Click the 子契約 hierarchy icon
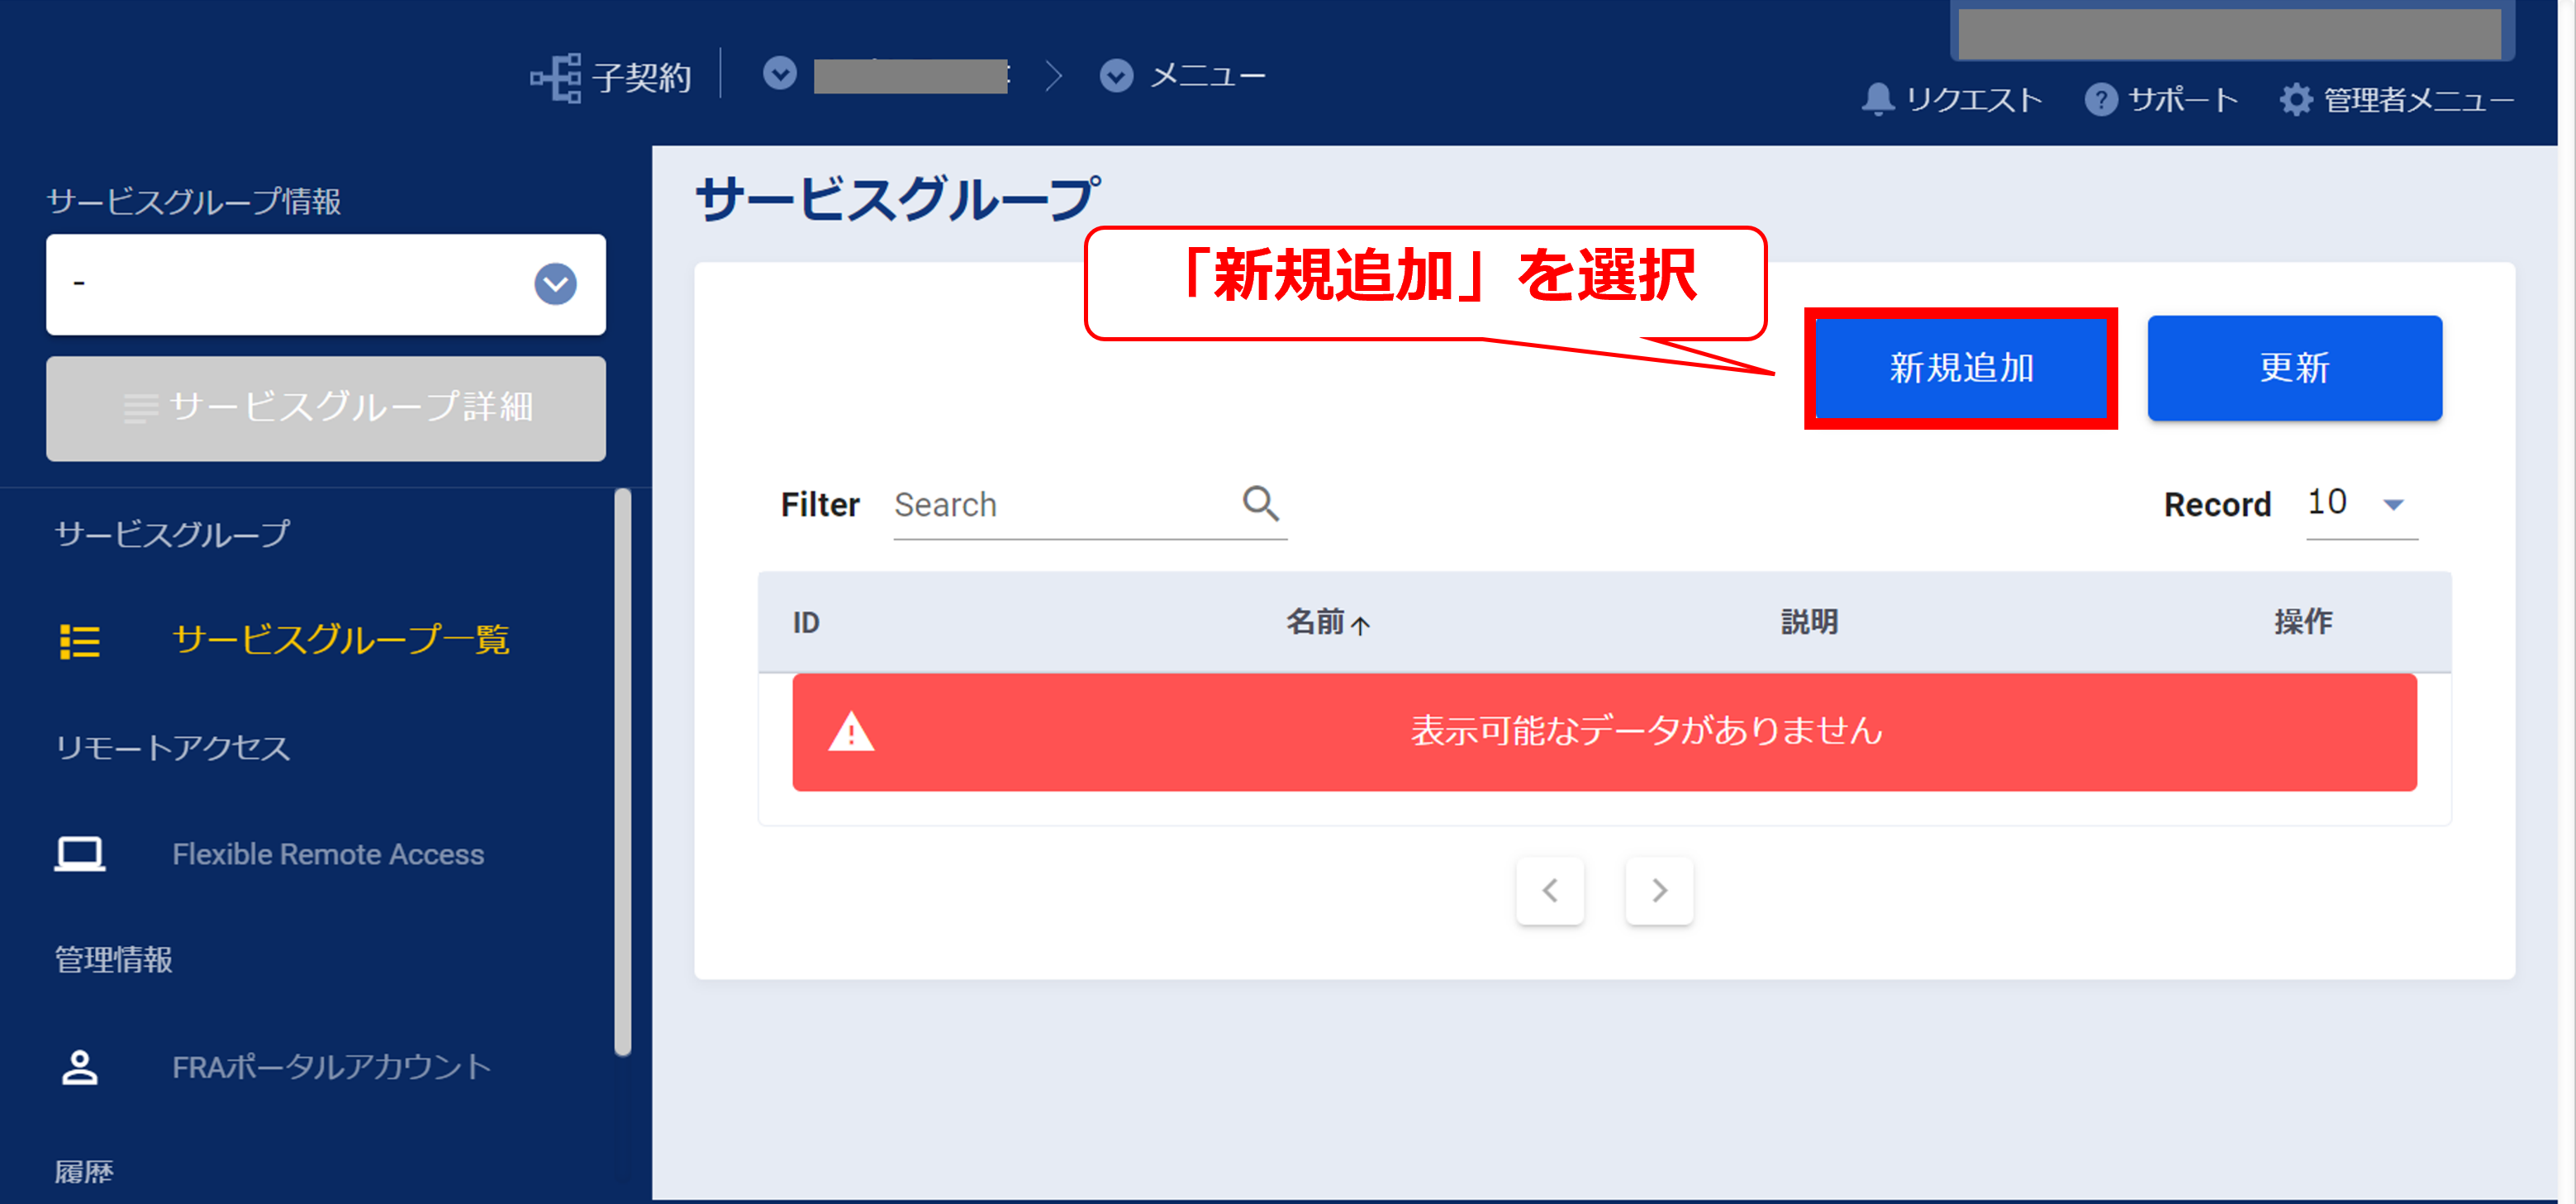 (x=555, y=77)
